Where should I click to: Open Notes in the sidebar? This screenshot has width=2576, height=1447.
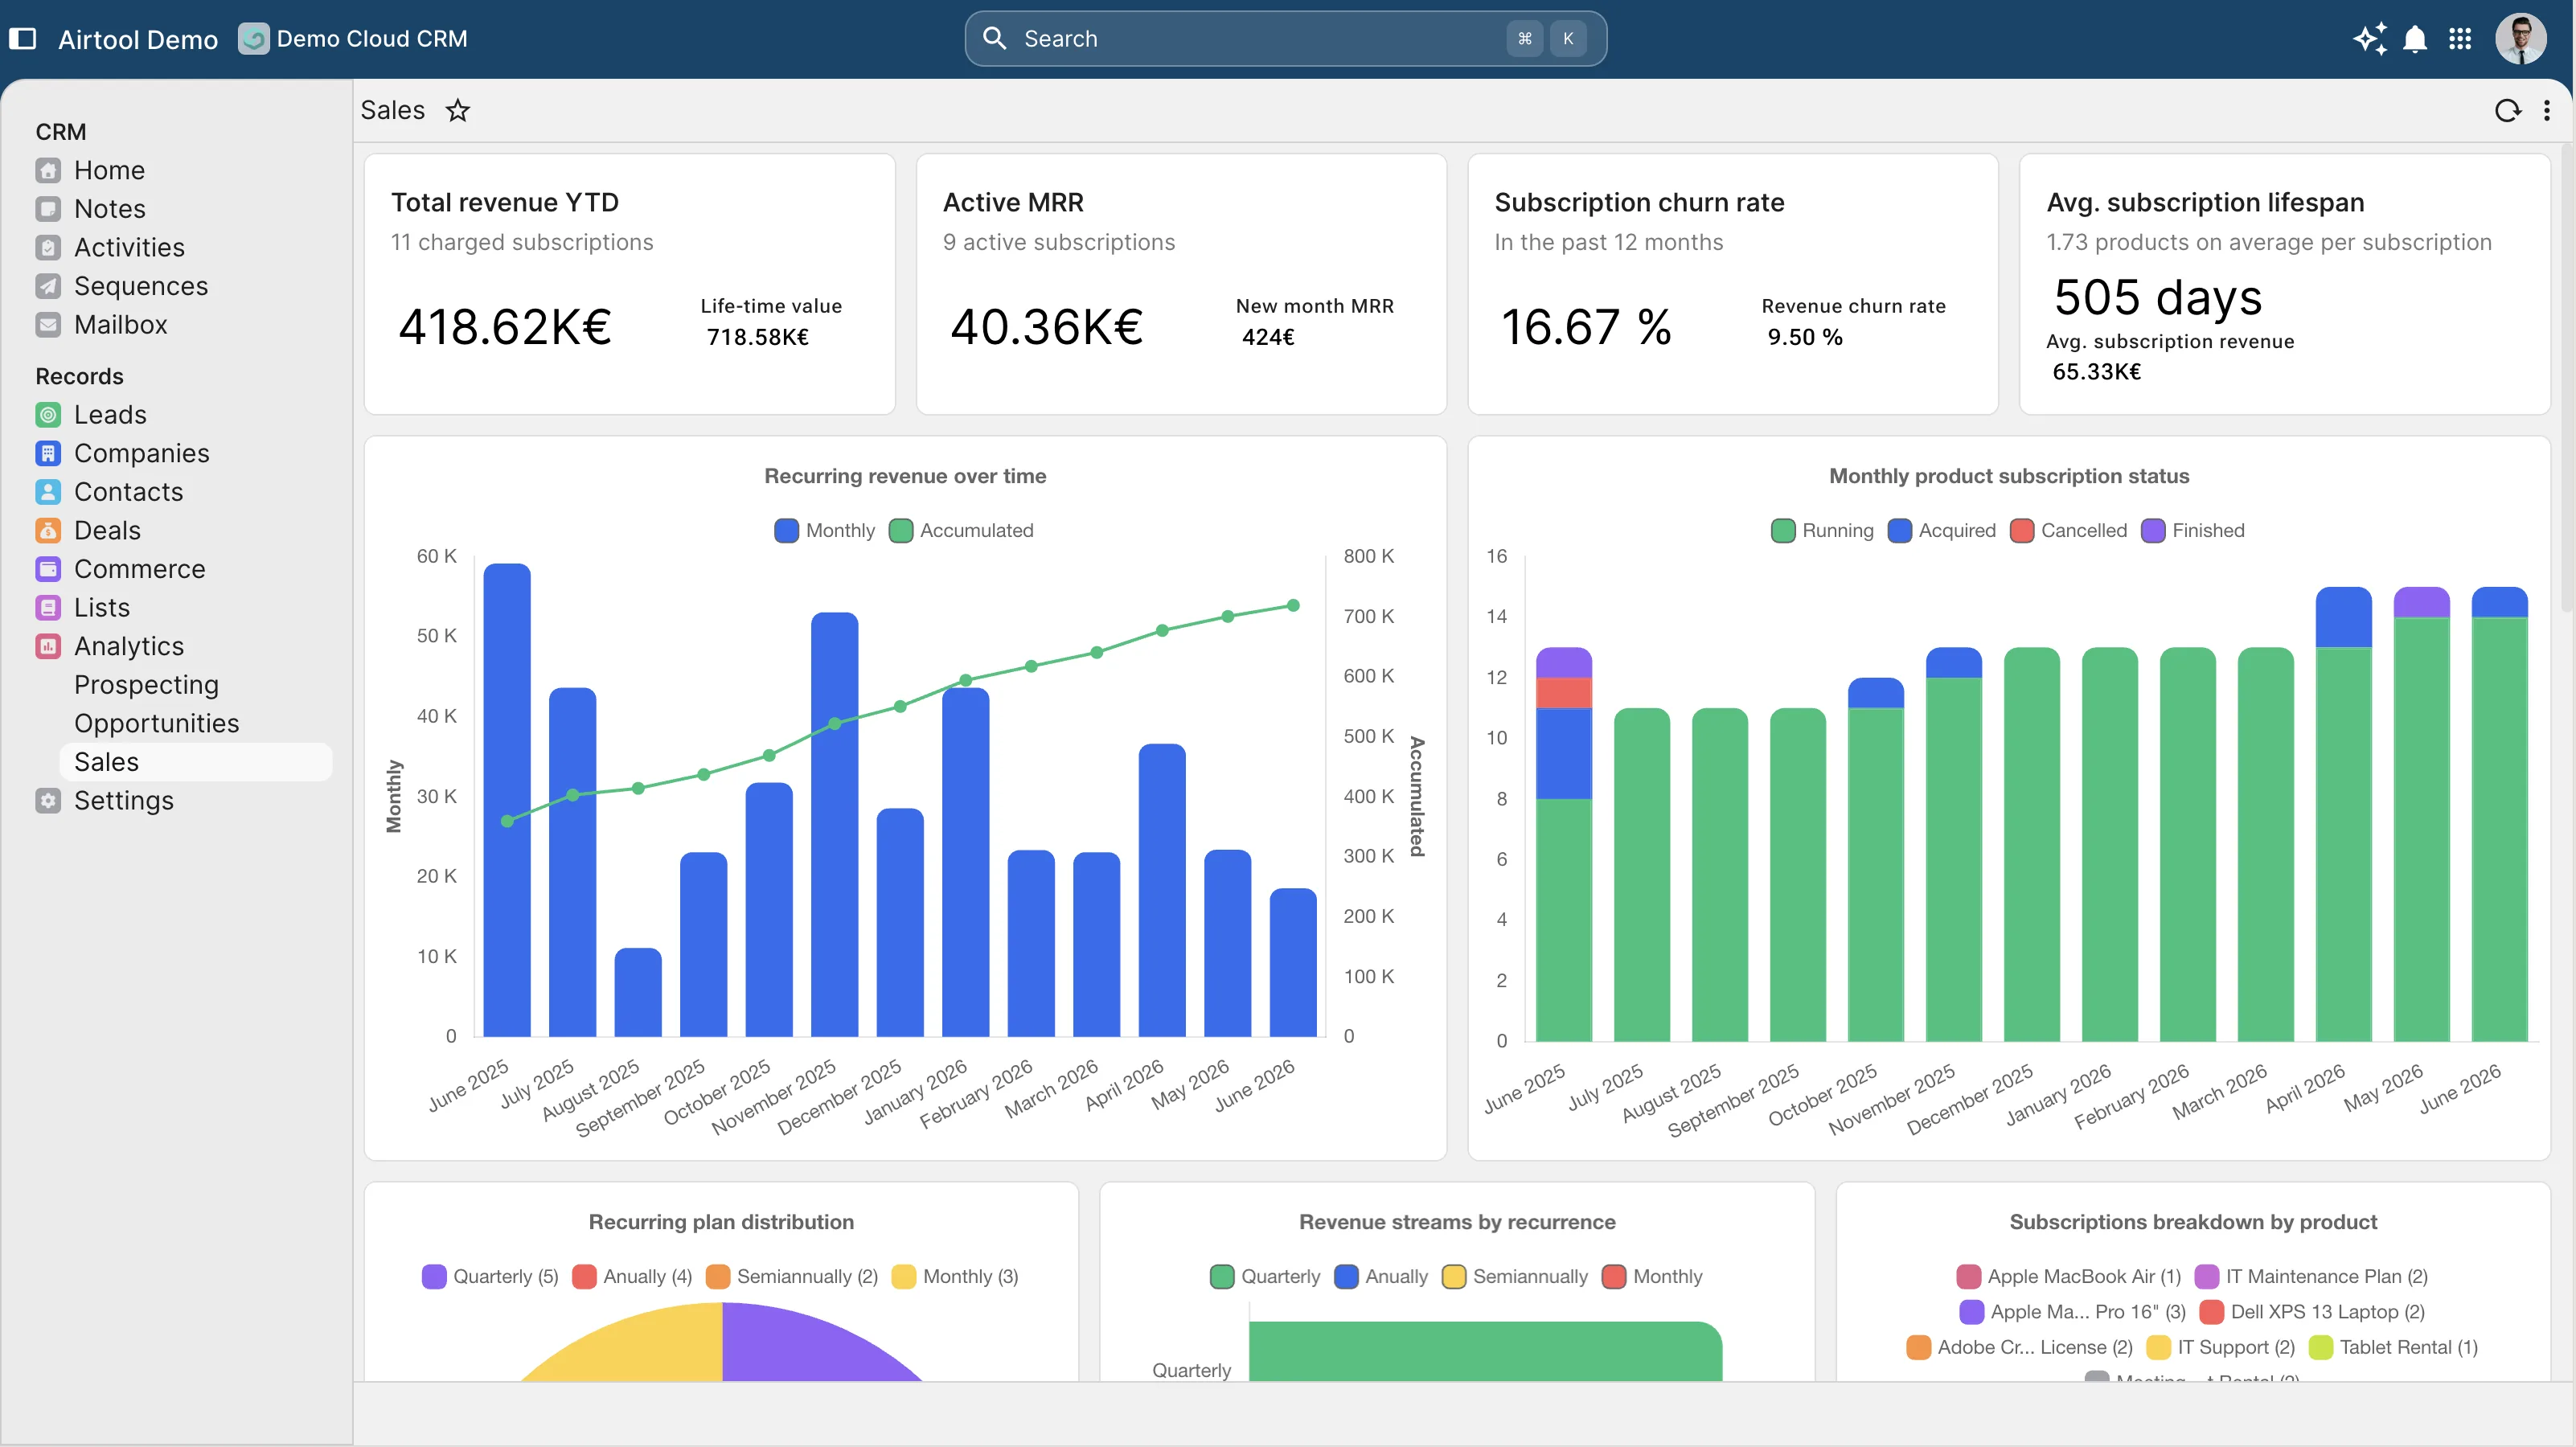point(110,209)
